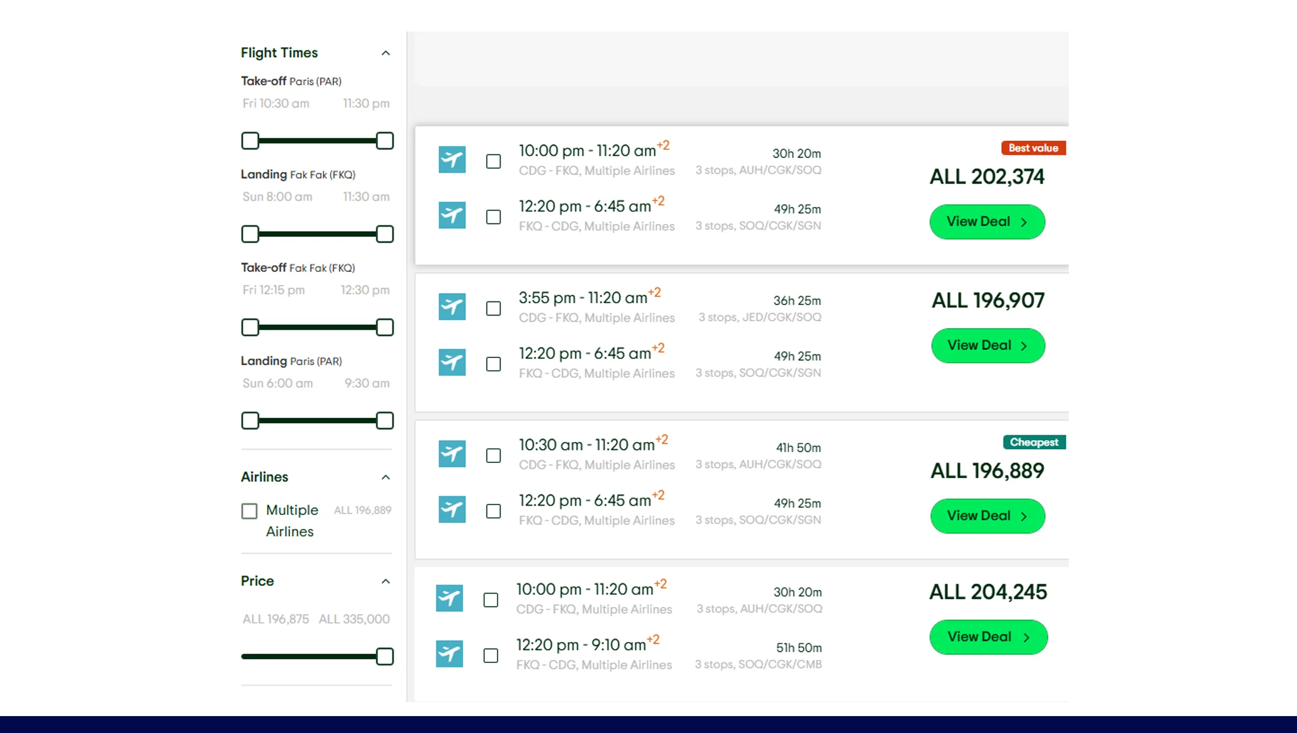The width and height of the screenshot is (1297, 733).
Task: Tick checkbox for 10:30 am - 11:20 am flight
Action: [494, 455]
